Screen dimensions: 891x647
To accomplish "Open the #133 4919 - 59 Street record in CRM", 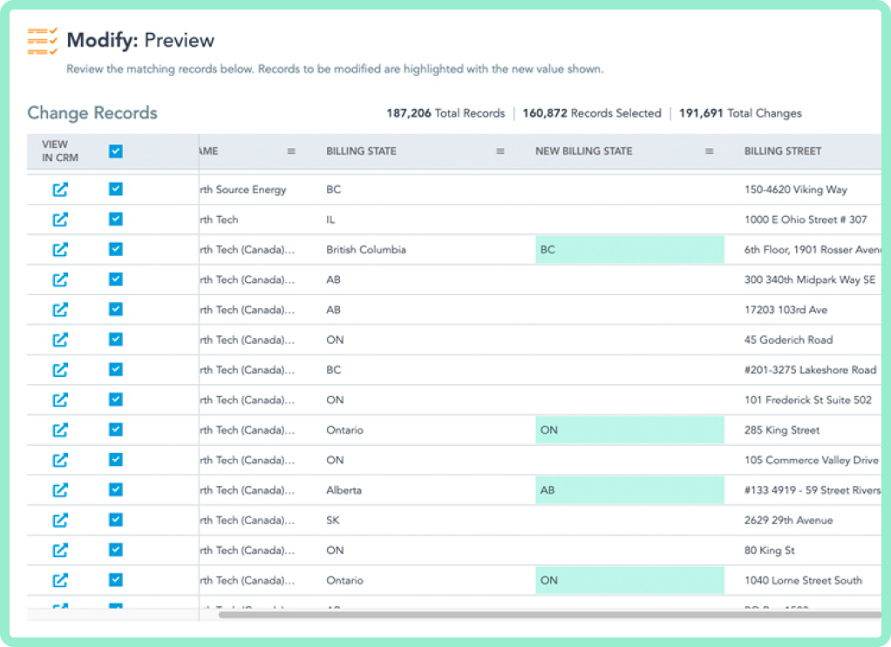I will pos(60,490).
